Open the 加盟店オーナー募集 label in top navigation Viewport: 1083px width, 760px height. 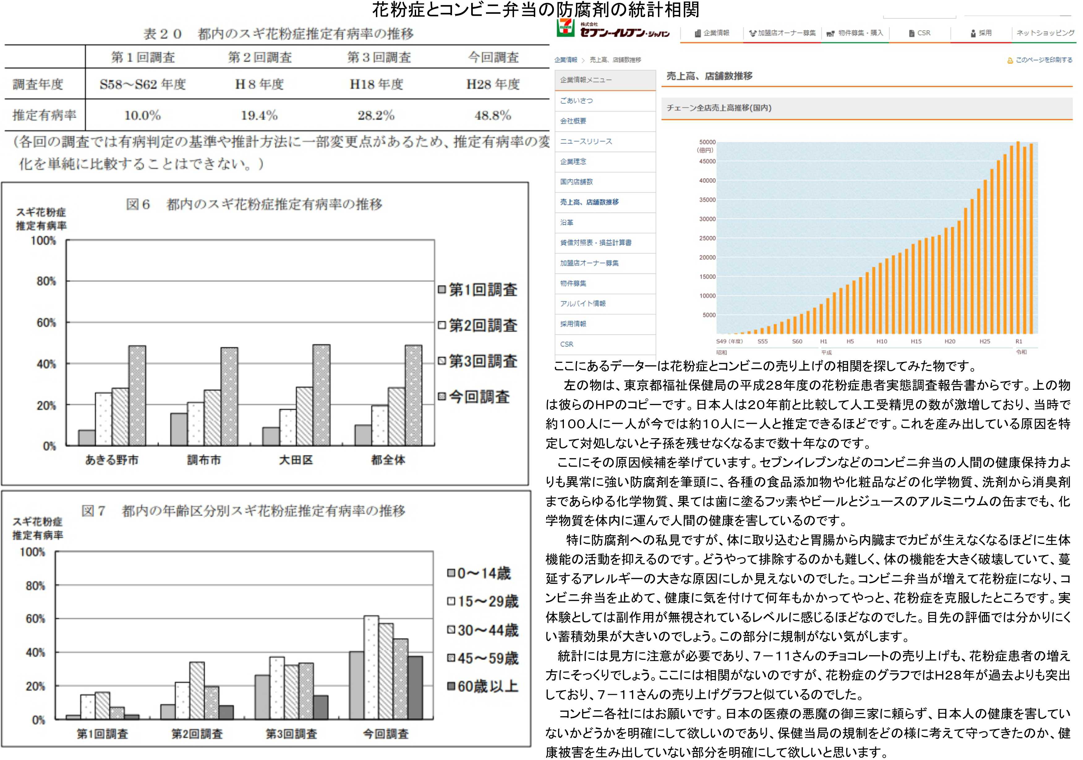787,33
